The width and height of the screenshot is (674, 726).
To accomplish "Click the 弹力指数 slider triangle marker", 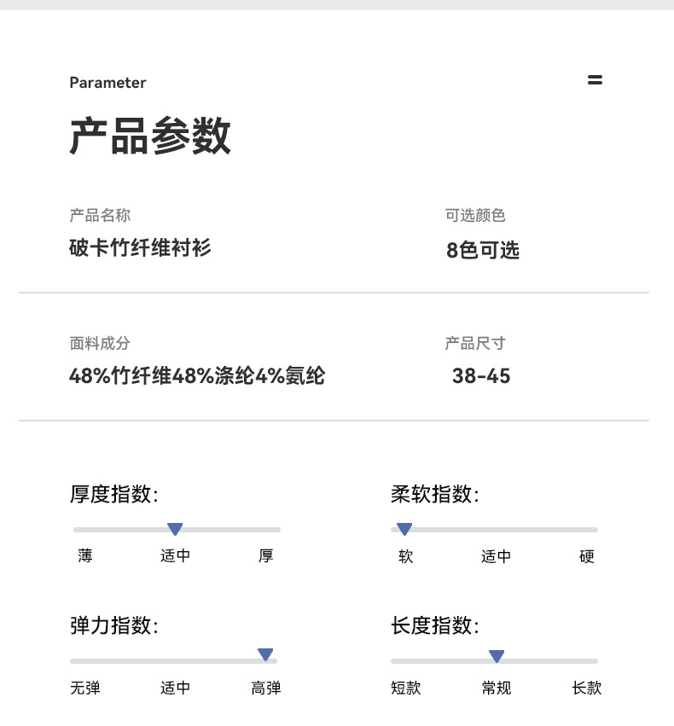I will (265, 654).
